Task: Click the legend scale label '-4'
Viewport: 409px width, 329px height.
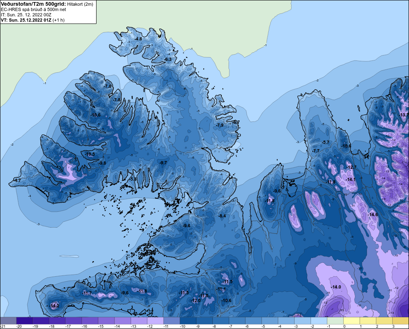Action: pyautogui.click(x=280, y=327)
